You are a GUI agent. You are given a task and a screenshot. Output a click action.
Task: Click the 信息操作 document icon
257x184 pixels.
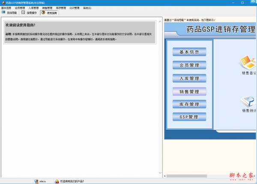[23, 12]
